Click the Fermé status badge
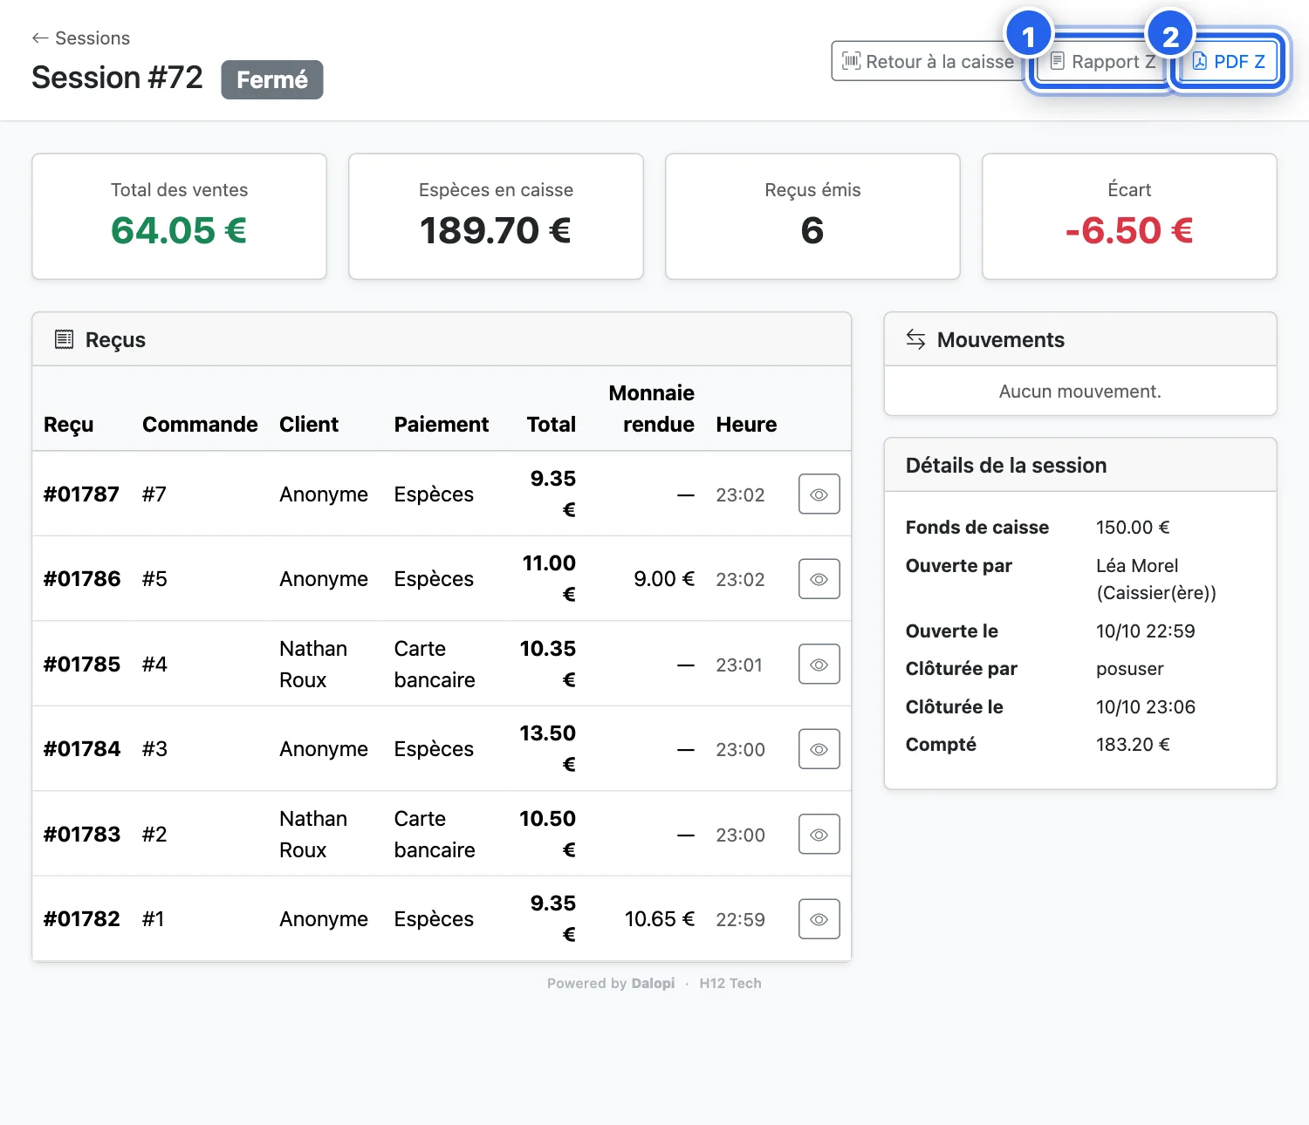Screen dimensions: 1309x1125 (272, 79)
